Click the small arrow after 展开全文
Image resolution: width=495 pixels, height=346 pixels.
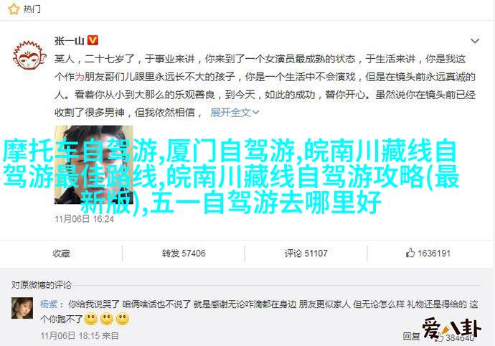256,112
